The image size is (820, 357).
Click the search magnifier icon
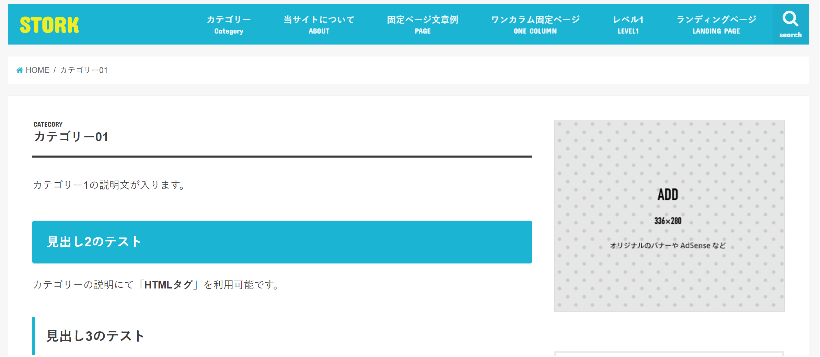coord(790,19)
